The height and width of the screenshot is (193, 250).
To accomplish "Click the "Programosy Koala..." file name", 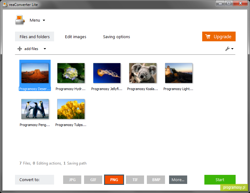I will point(142,89).
